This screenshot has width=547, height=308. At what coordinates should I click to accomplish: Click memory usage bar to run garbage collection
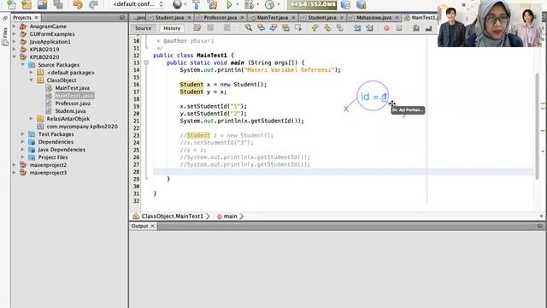point(312,4)
